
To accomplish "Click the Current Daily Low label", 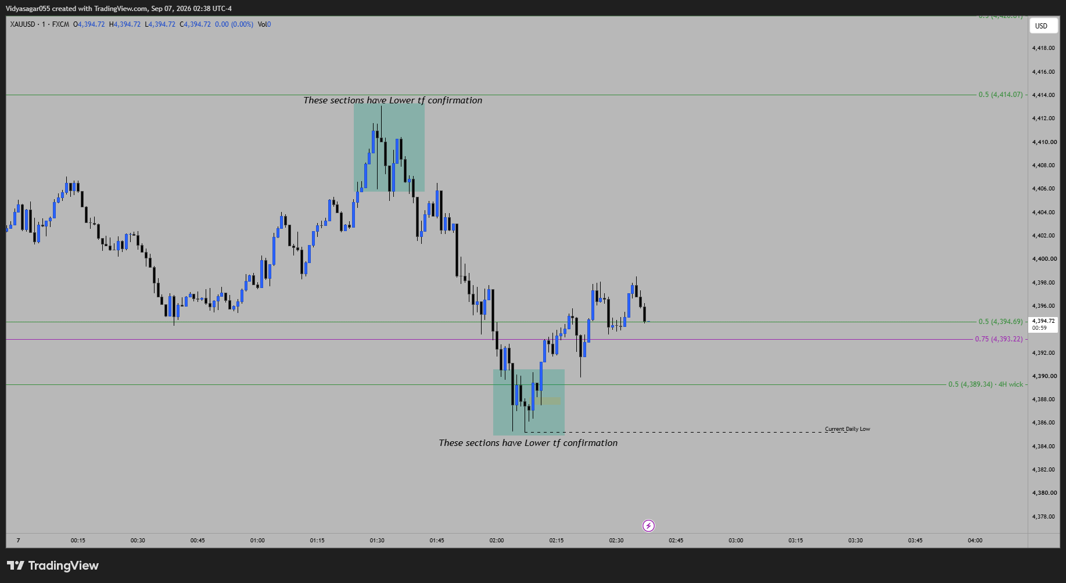I will [x=848, y=429].
